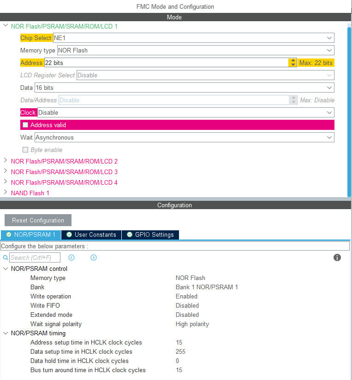The image size is (352, 380).
Task: Go to next search result arrow
Action: tap(94, 257)
